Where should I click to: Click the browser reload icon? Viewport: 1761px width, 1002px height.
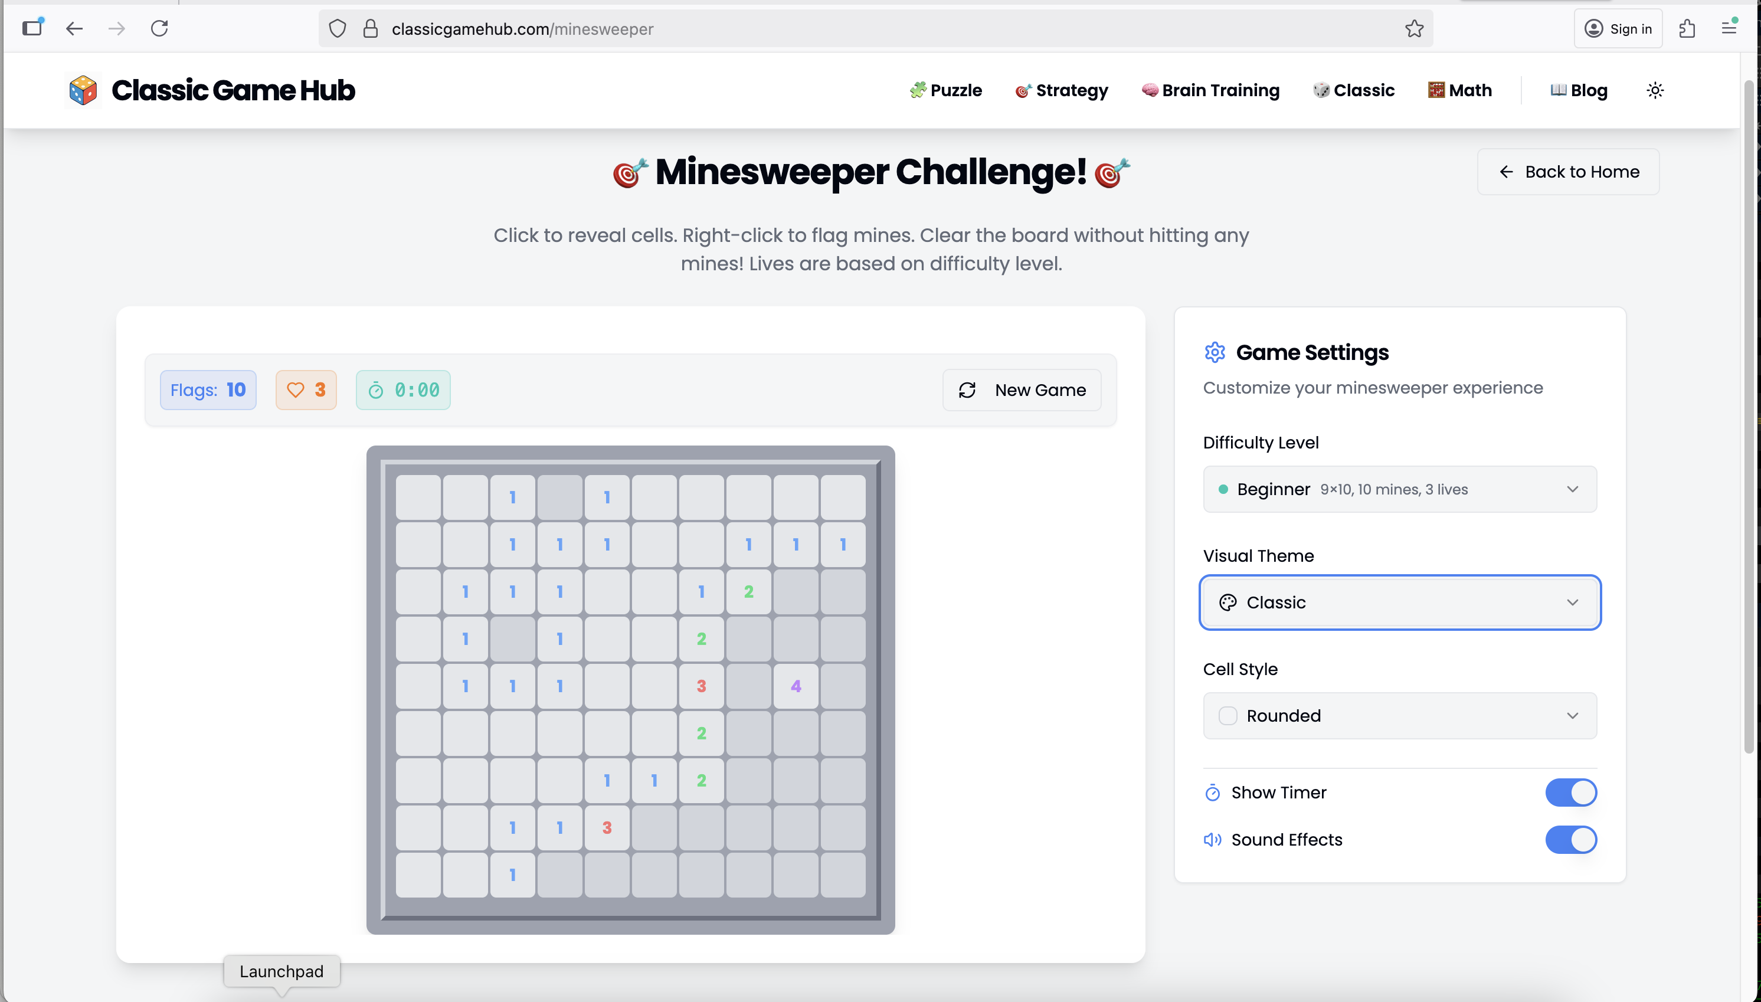(x=160, y=29)
